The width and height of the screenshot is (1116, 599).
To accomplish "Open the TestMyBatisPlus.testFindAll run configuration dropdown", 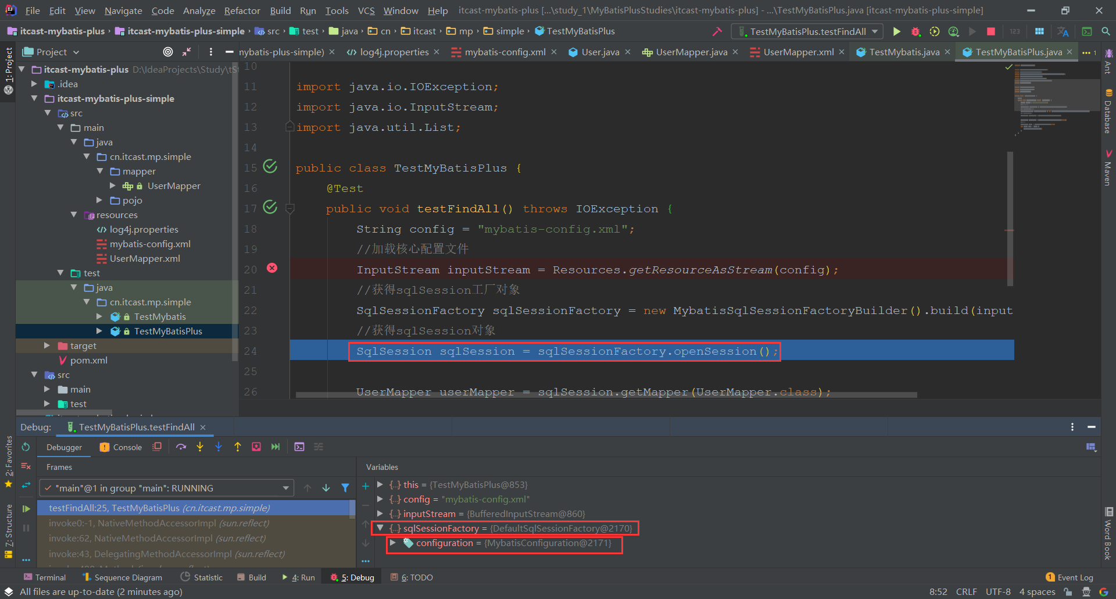I will 808,31.
